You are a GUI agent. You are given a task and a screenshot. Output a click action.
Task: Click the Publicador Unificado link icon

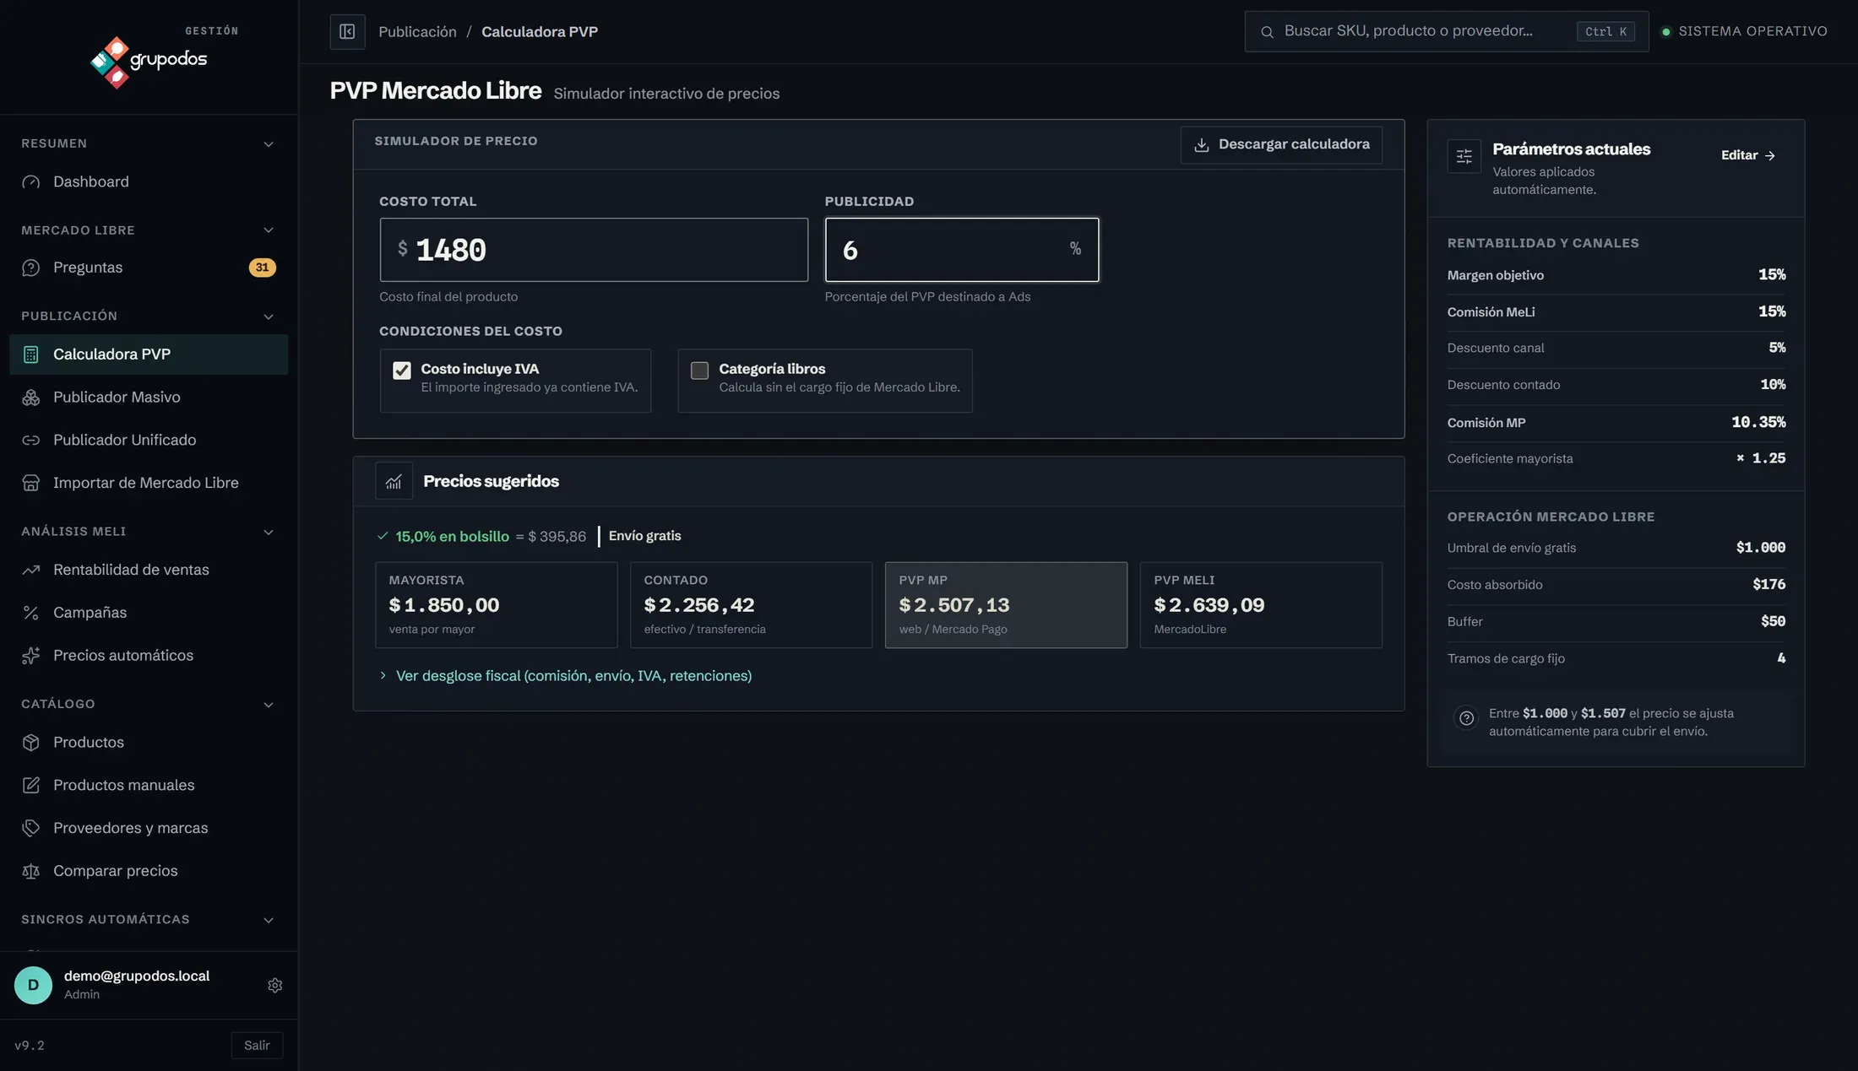pos(31,440)
